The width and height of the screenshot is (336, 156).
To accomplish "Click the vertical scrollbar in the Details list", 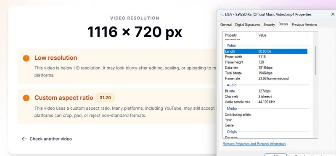I will 315,60.
